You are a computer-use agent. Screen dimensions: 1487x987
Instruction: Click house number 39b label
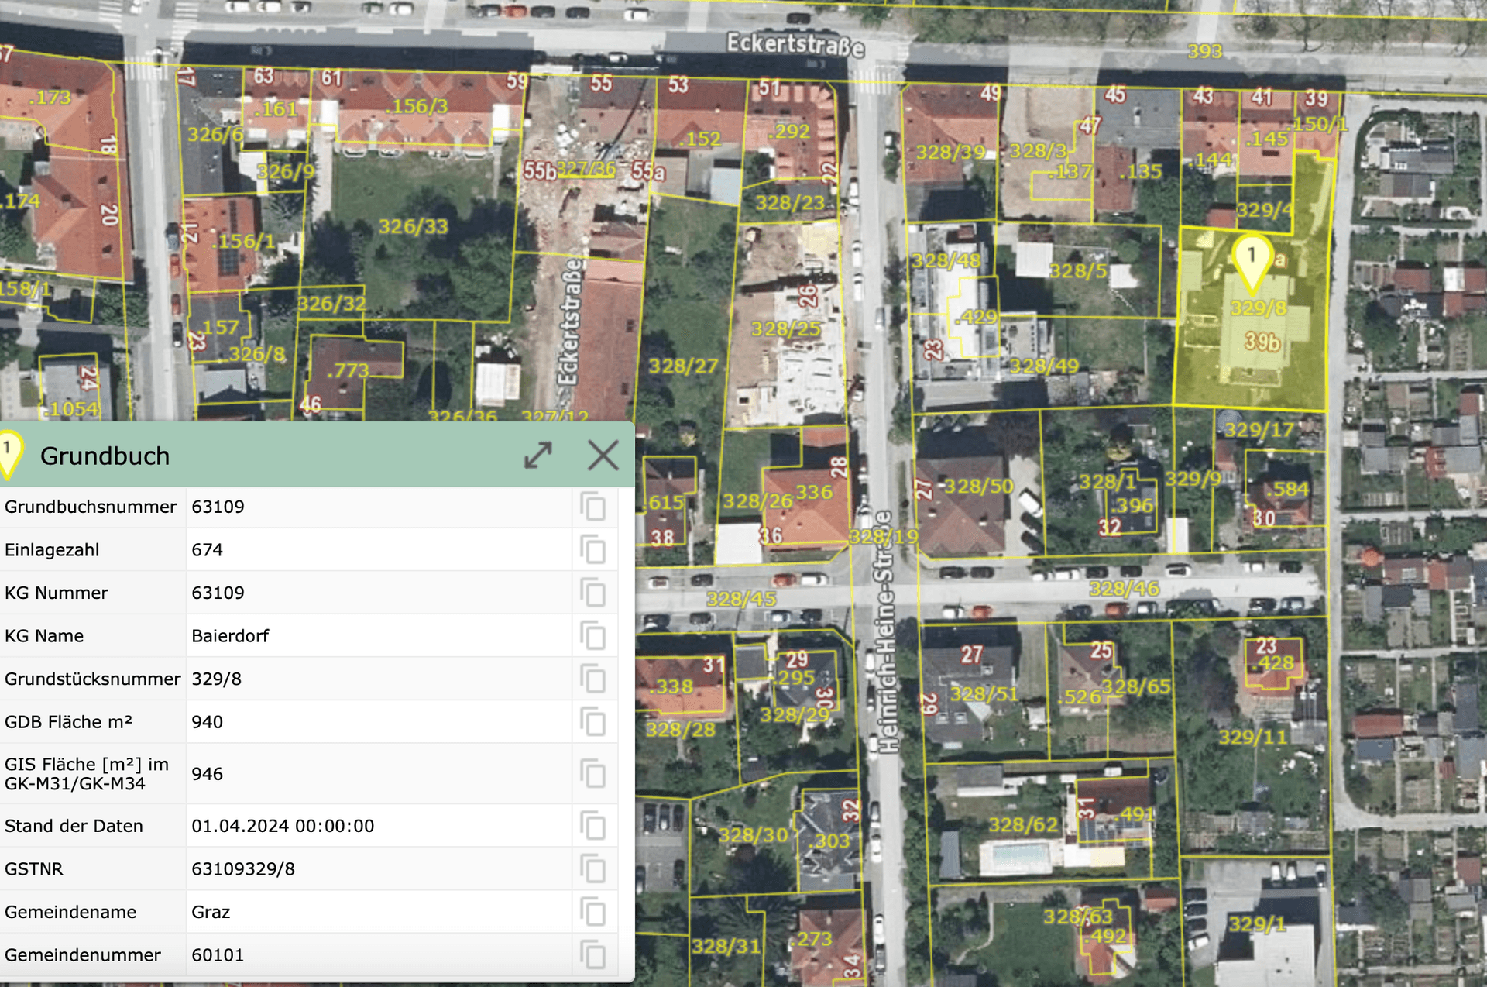click(1262, 342)
